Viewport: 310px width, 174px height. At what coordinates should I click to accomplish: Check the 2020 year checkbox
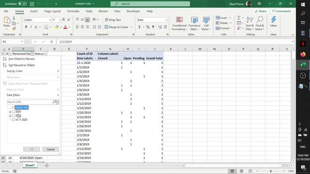[14, 112]
